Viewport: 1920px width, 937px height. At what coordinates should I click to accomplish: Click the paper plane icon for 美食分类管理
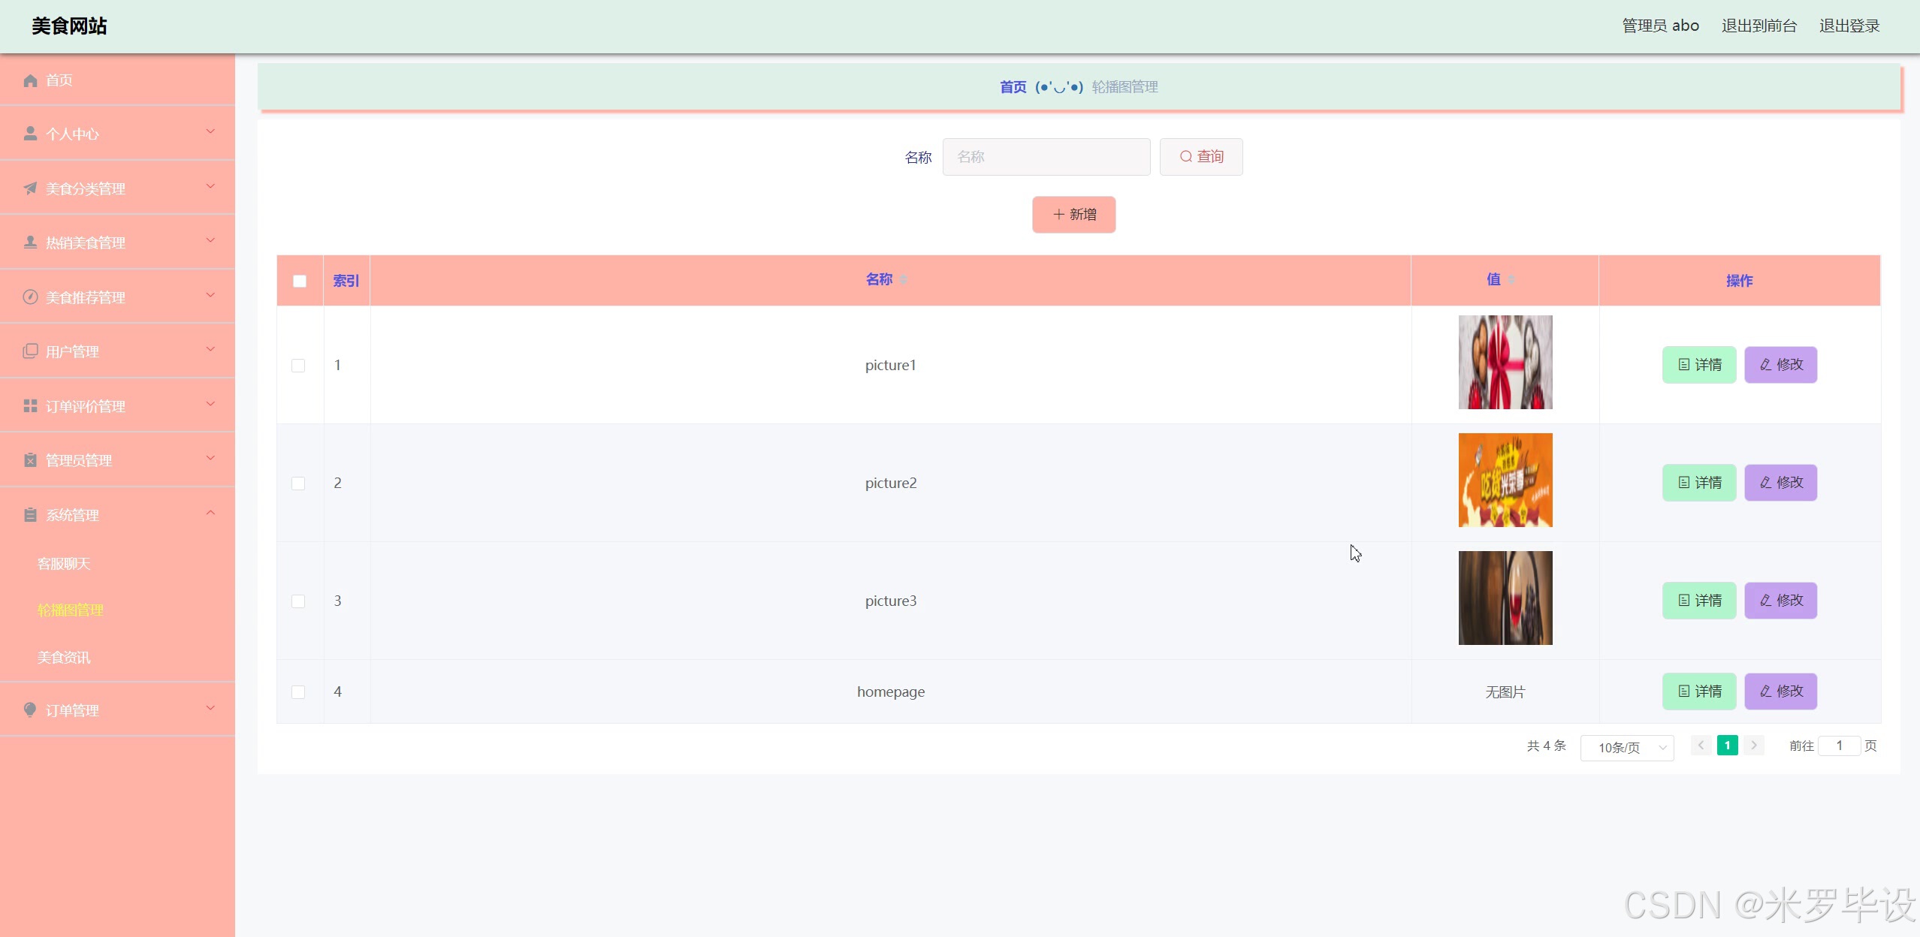tap(30, 188)
